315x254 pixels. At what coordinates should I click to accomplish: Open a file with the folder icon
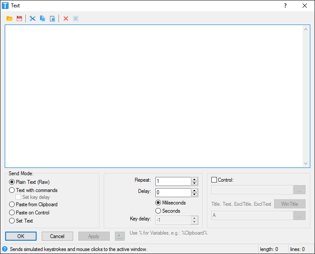click(9, 19)
